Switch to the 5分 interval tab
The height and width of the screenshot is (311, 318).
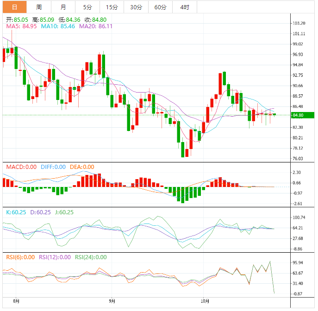(x=87, y=7)
